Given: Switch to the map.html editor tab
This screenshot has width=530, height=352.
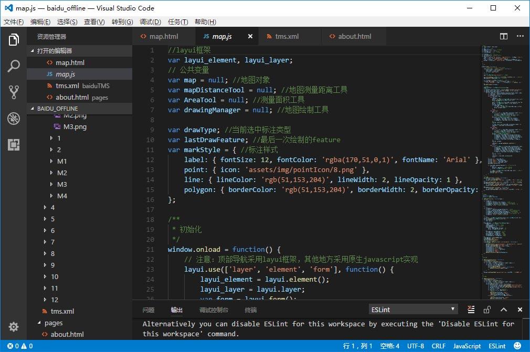Looking at the screenshot, I should [x=164, y=36].
